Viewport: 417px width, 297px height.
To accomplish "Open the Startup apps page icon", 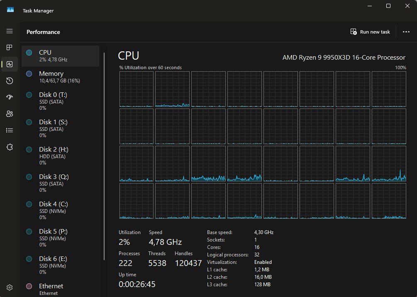I will 10,97.
